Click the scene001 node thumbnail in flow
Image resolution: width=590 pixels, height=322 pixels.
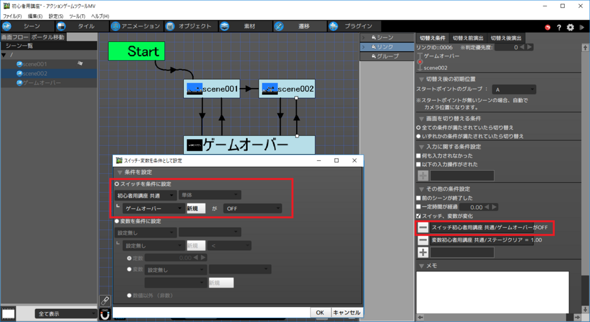pyautogui.click(x=195, y=89)
